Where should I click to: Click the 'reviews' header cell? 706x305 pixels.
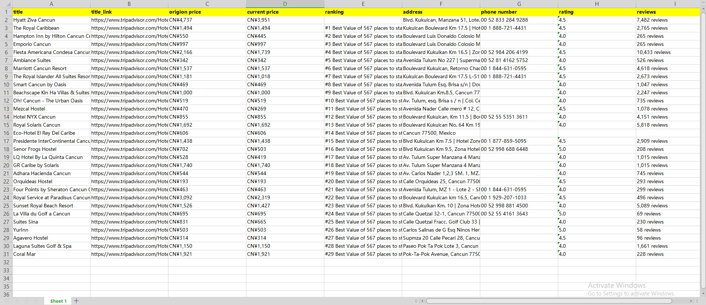[x=668, y=12]
